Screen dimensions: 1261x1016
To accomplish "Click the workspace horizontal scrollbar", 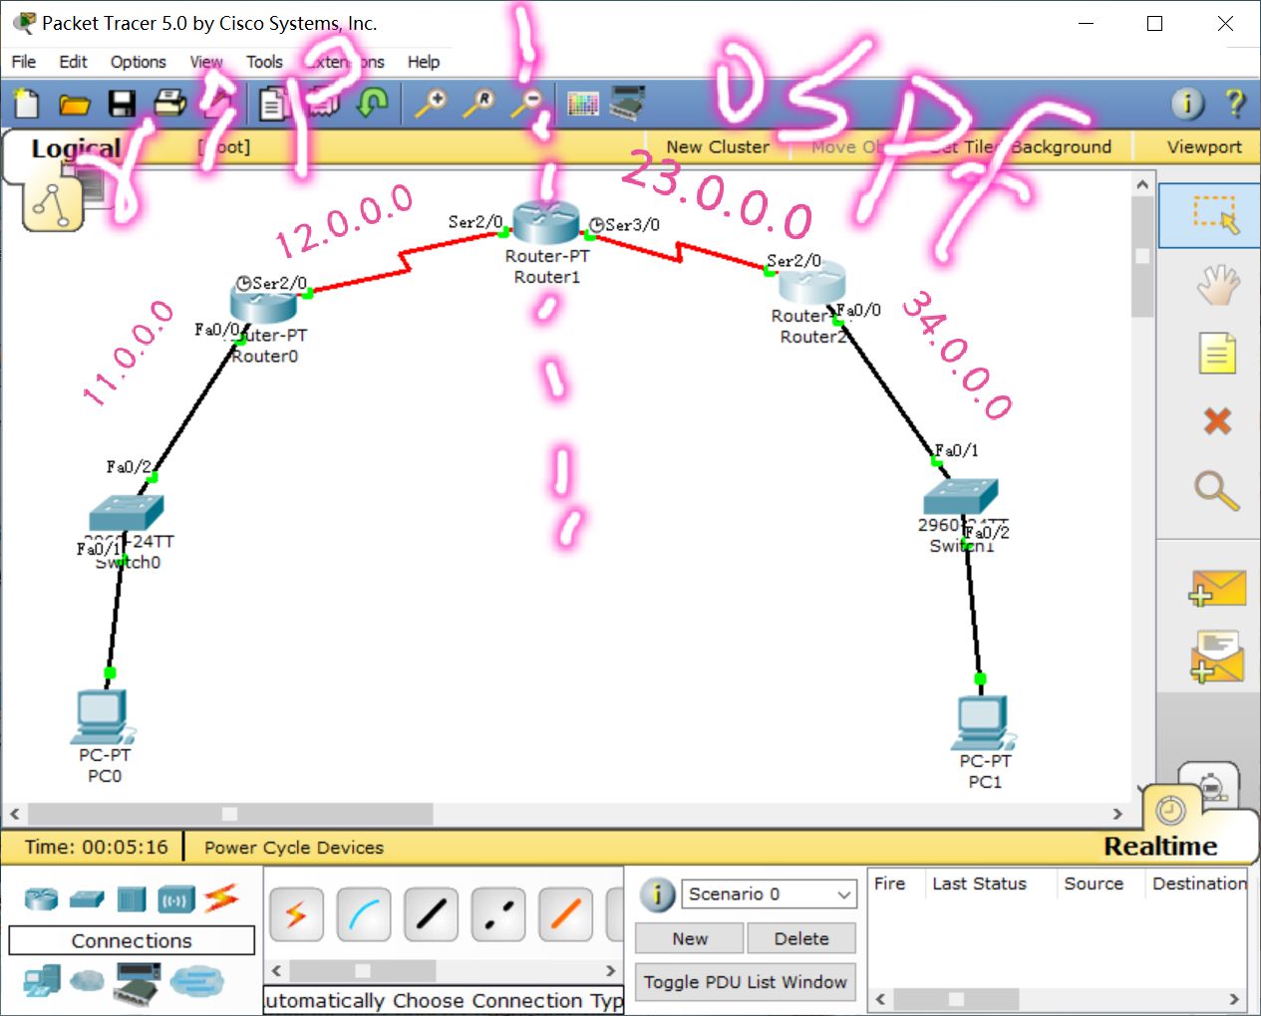I will click(227, 814).
